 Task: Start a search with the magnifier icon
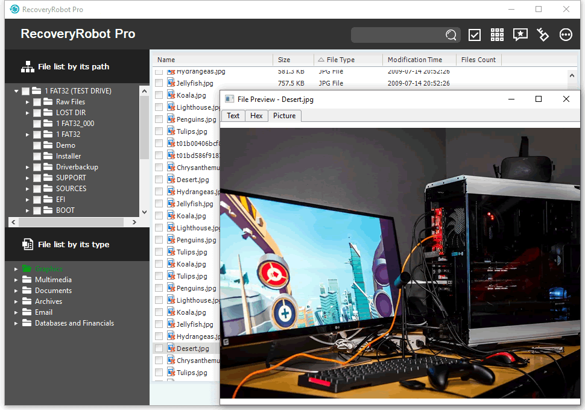click(451, 35)
